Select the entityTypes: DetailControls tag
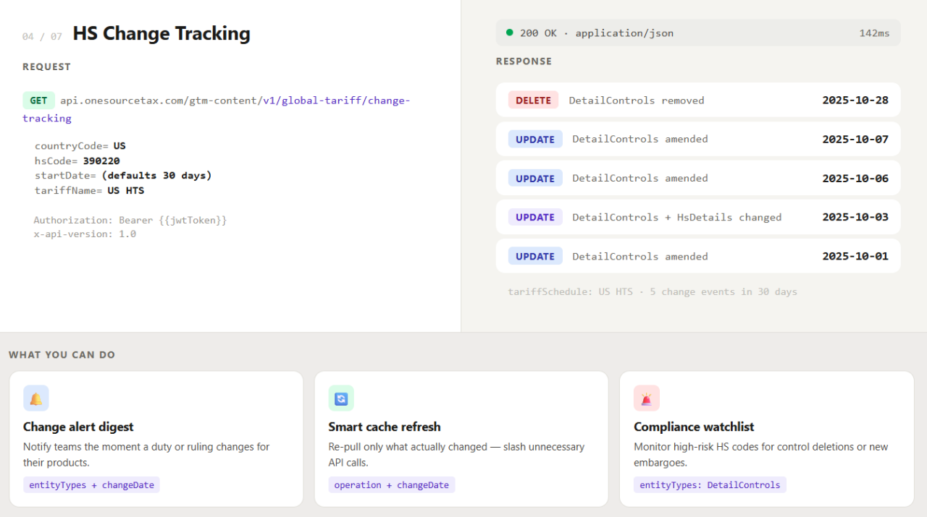The height and width of the screenshot is (517, 927). click(710, 485)
